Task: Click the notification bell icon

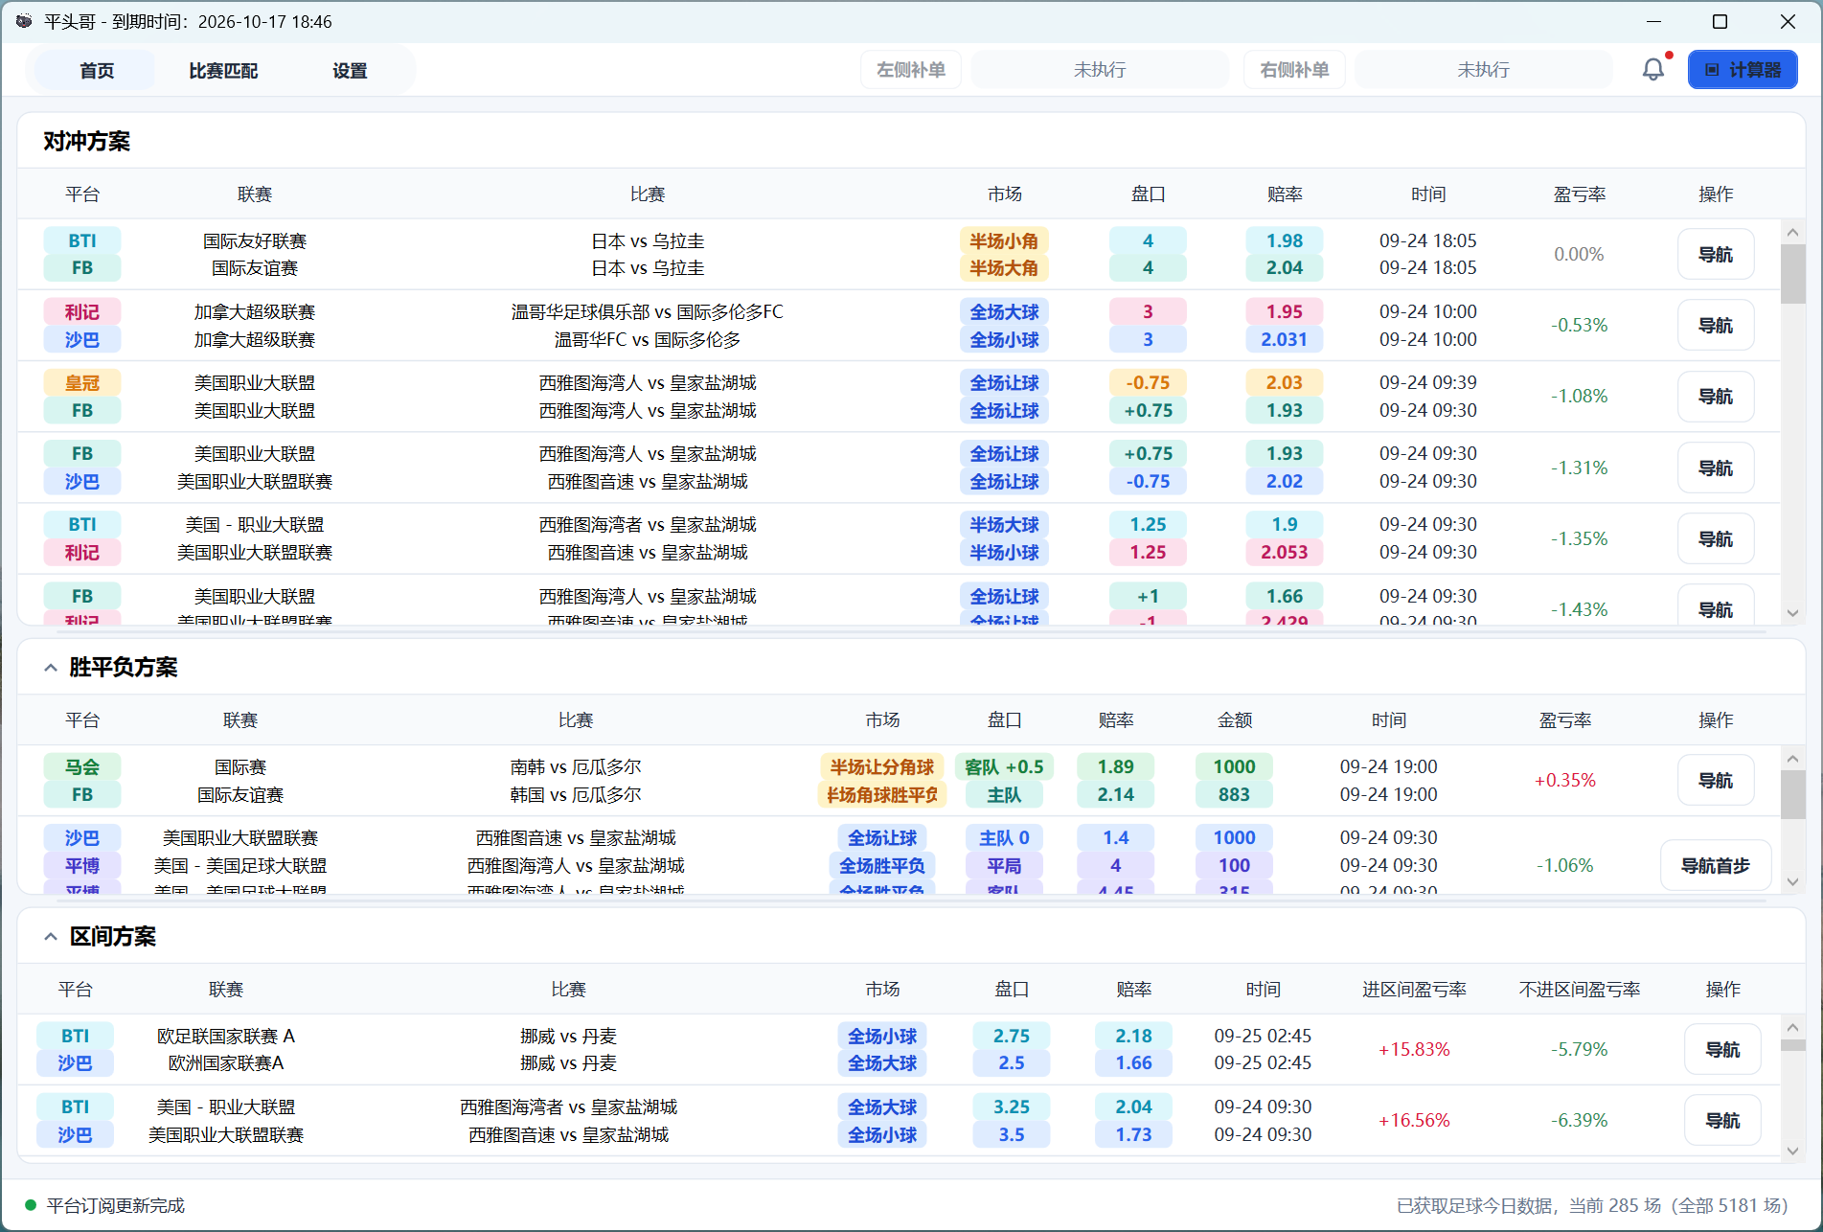Action: tap(1653, 70)
